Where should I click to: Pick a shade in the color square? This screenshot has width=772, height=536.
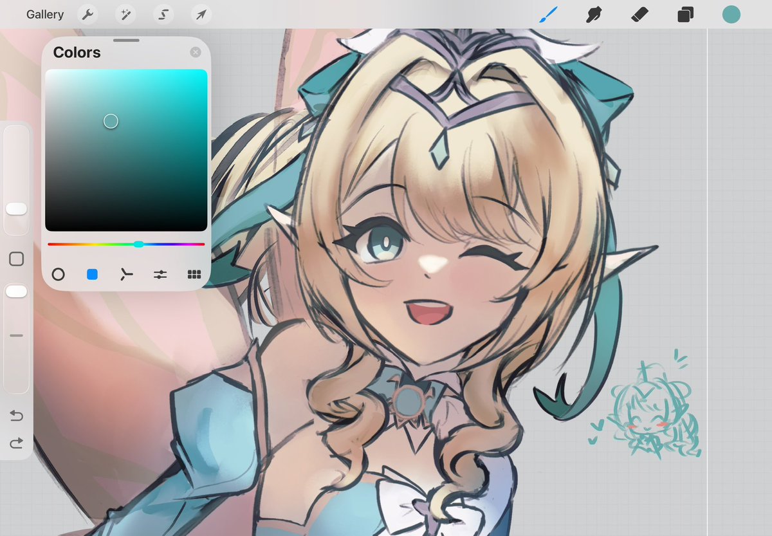pos(126,150)
